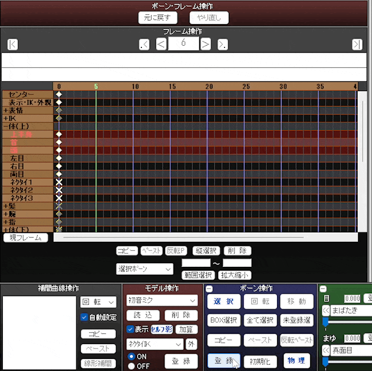Select the 表示・IK・外観 track row
This screenshot has width=372, height=371.
[28, 102]
